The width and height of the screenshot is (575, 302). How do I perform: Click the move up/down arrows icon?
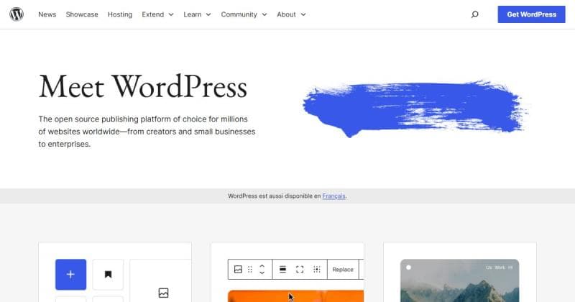click(x=262, y=270)
